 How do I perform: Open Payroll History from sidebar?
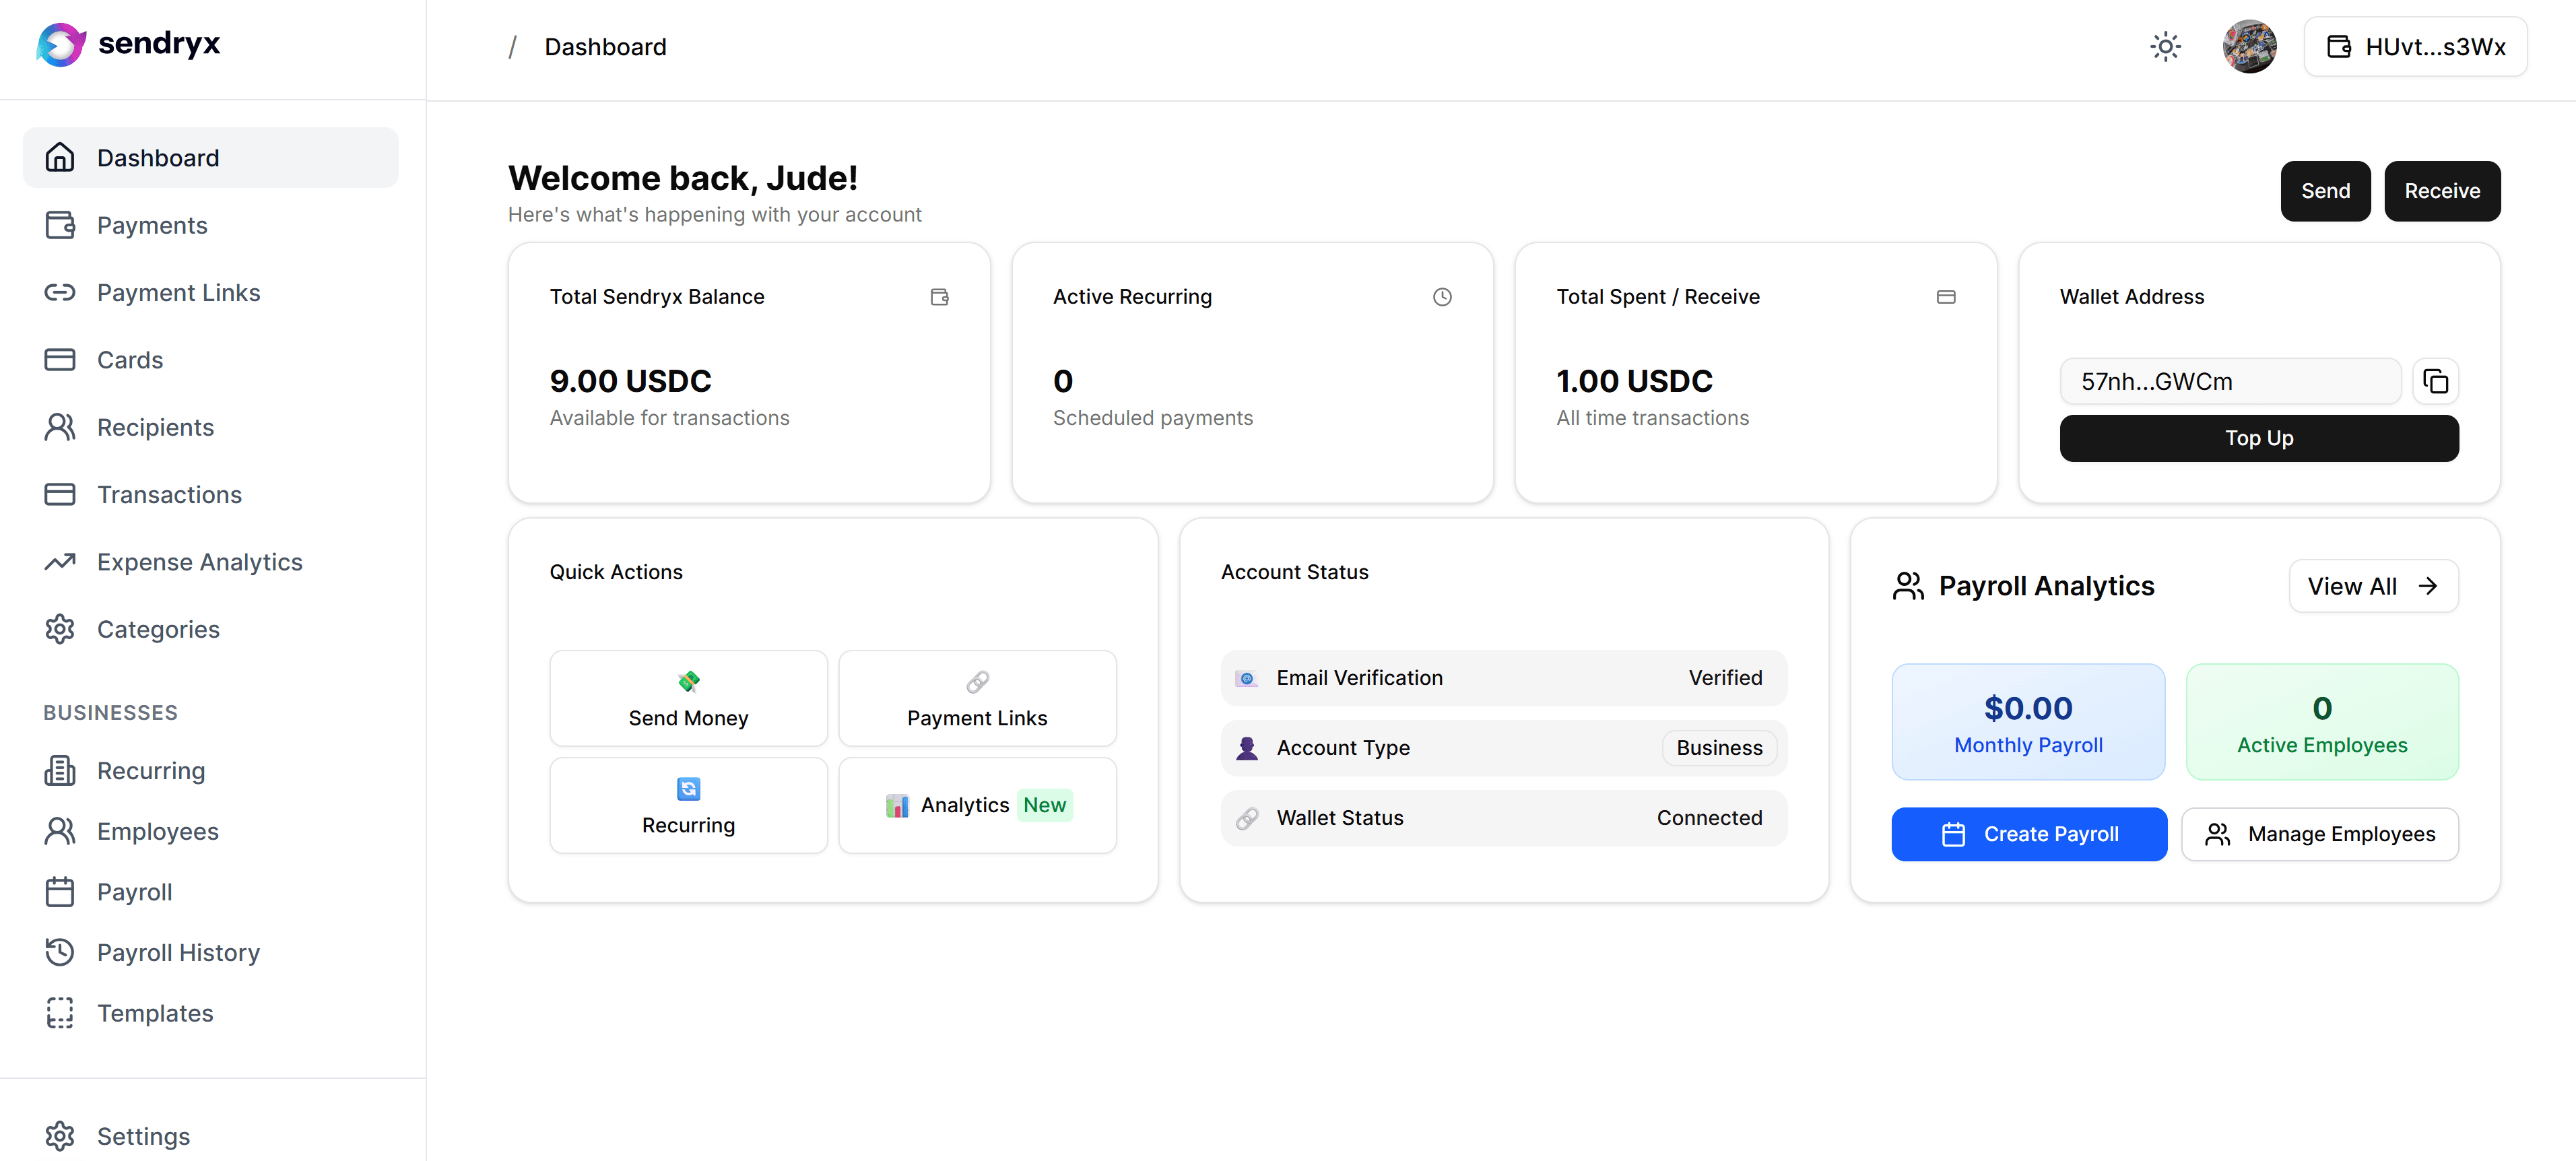tap(178, 952)
